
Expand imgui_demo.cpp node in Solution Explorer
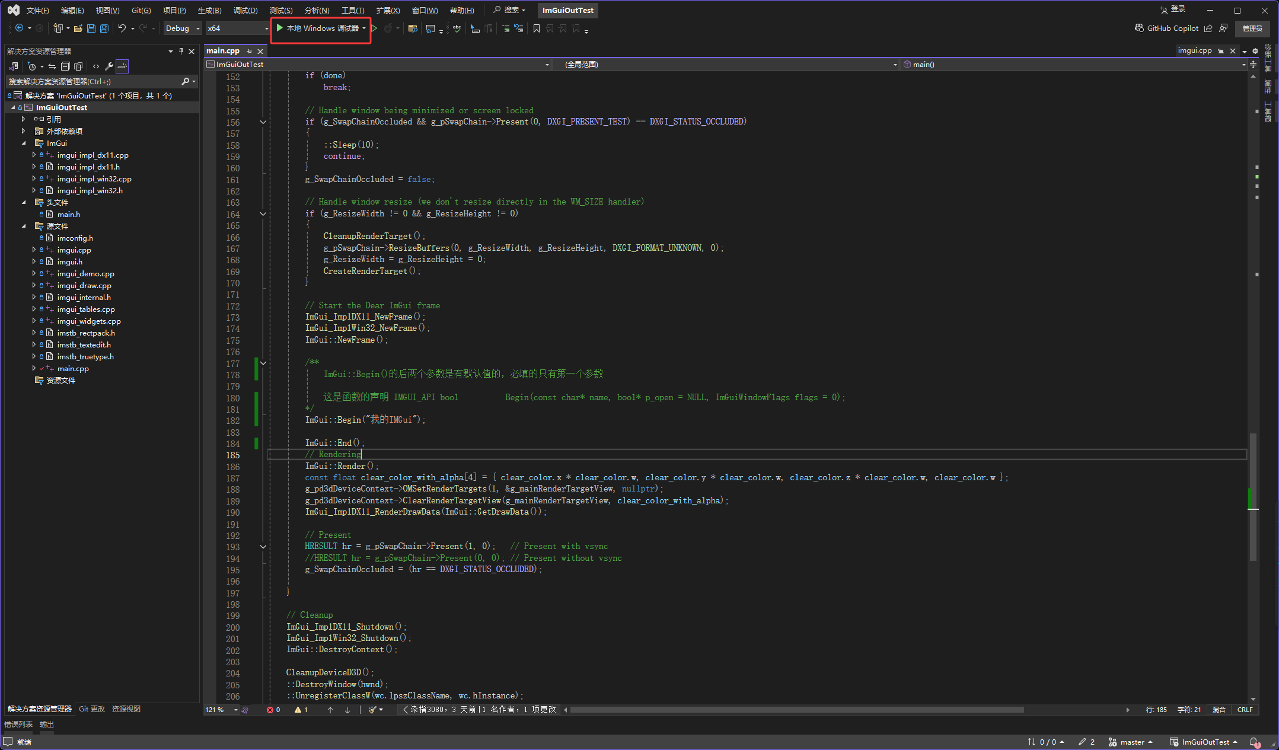34,273
